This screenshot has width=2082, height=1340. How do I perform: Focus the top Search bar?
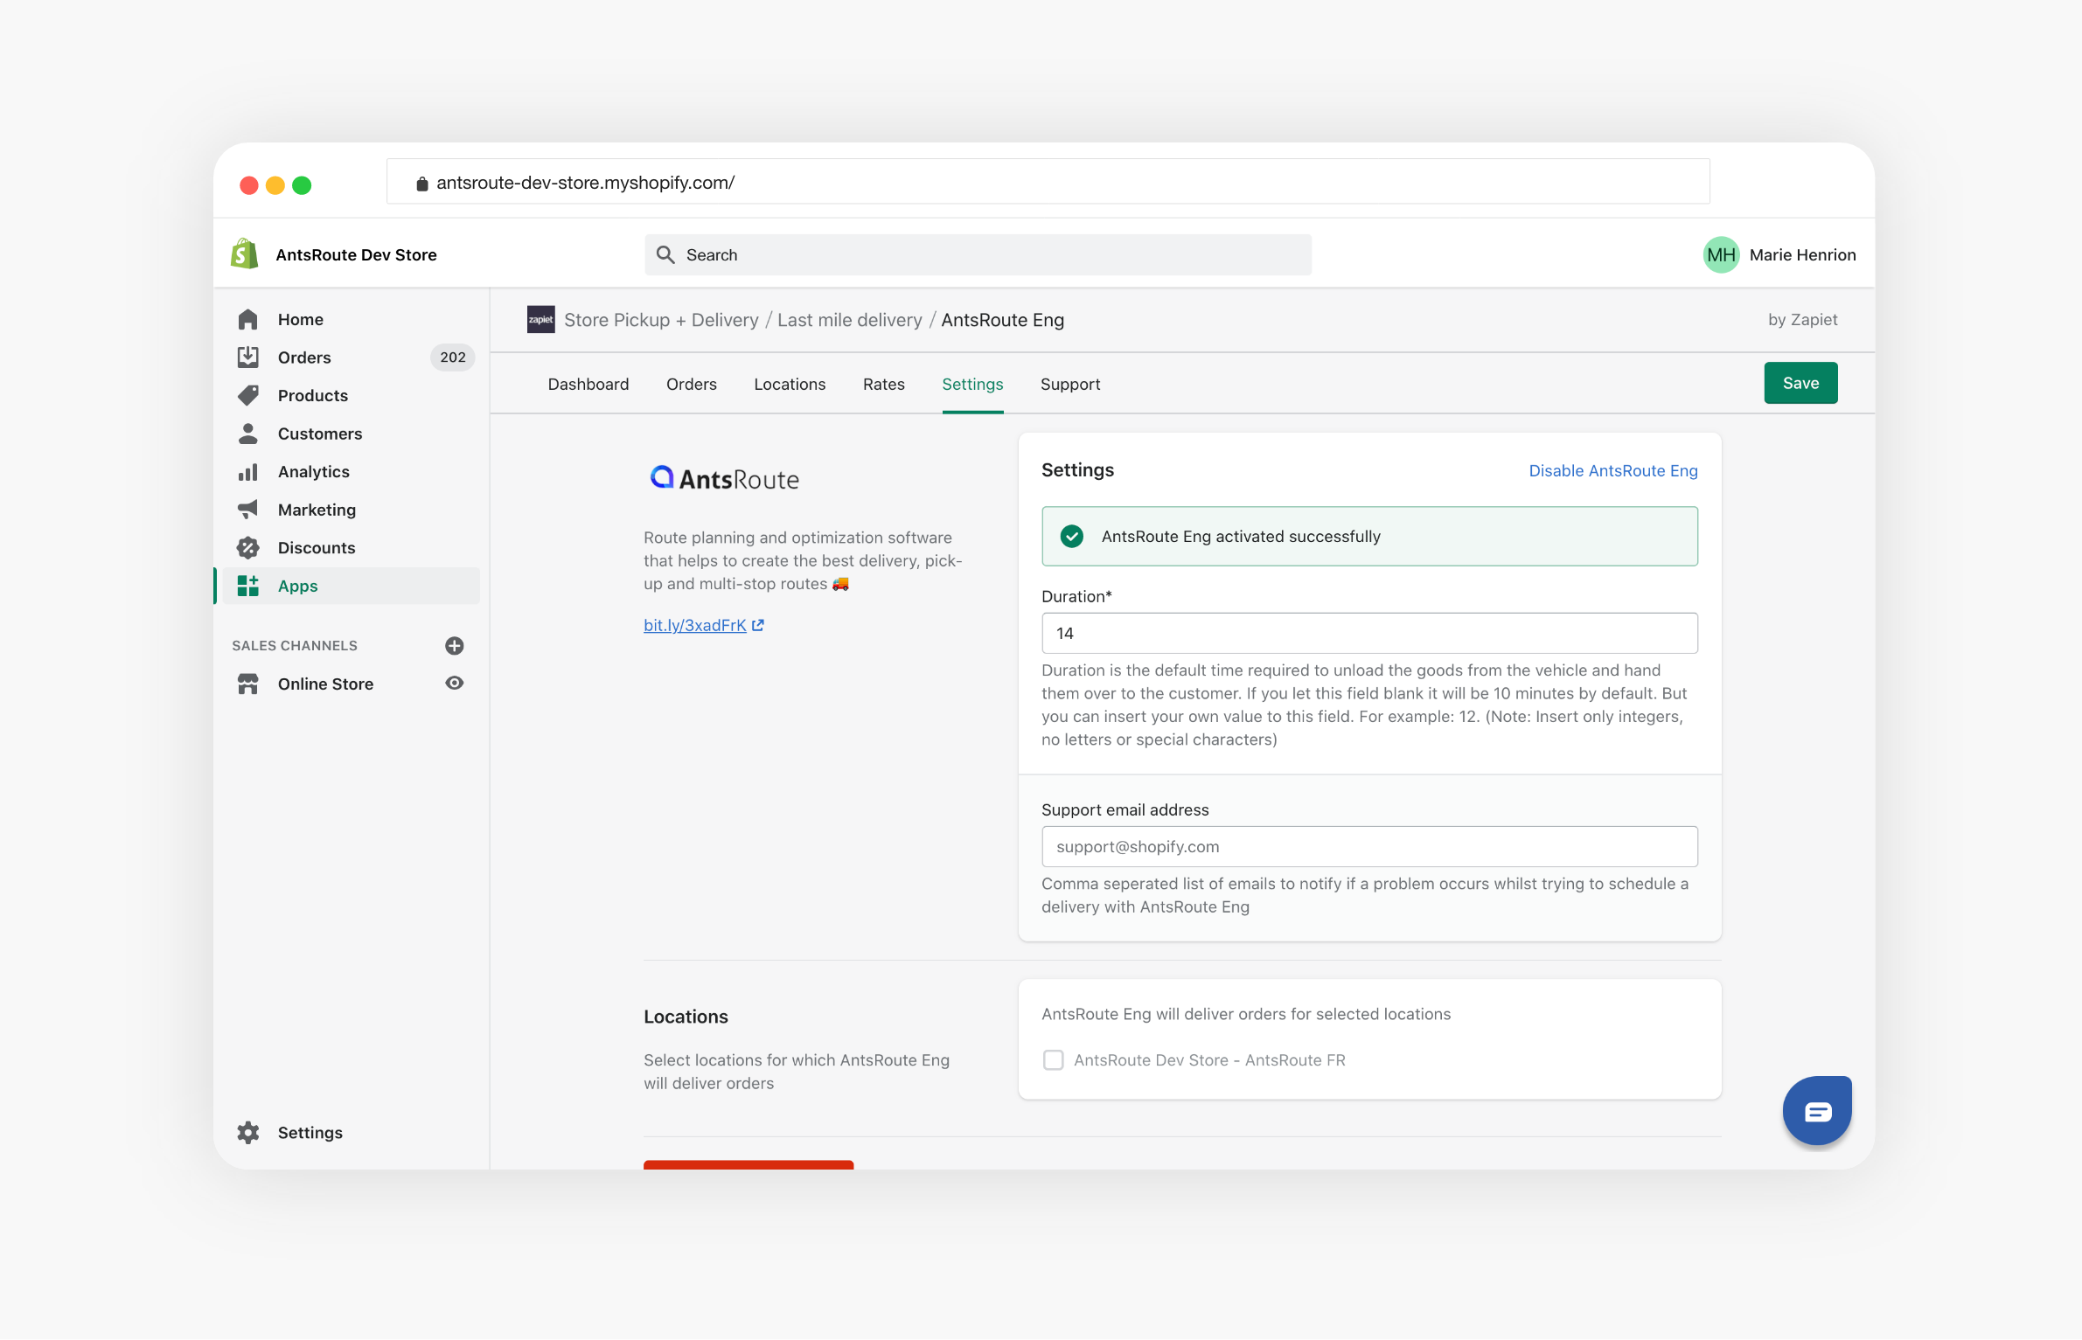[x=978, y=255]
